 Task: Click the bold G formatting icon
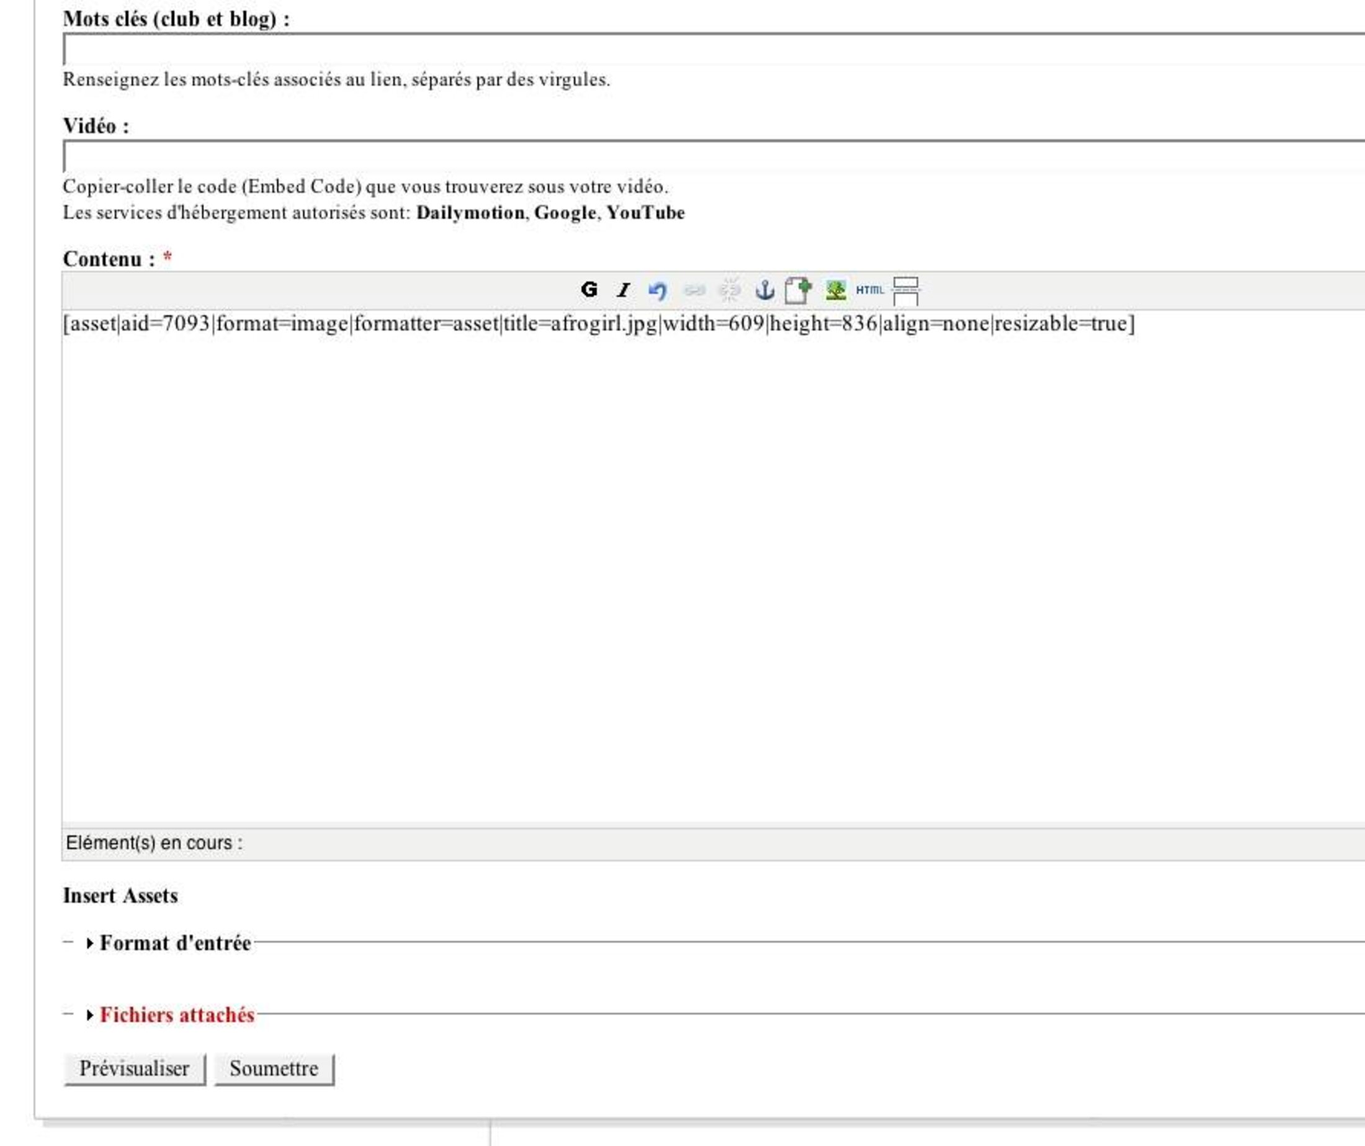[x=589, y=290]
